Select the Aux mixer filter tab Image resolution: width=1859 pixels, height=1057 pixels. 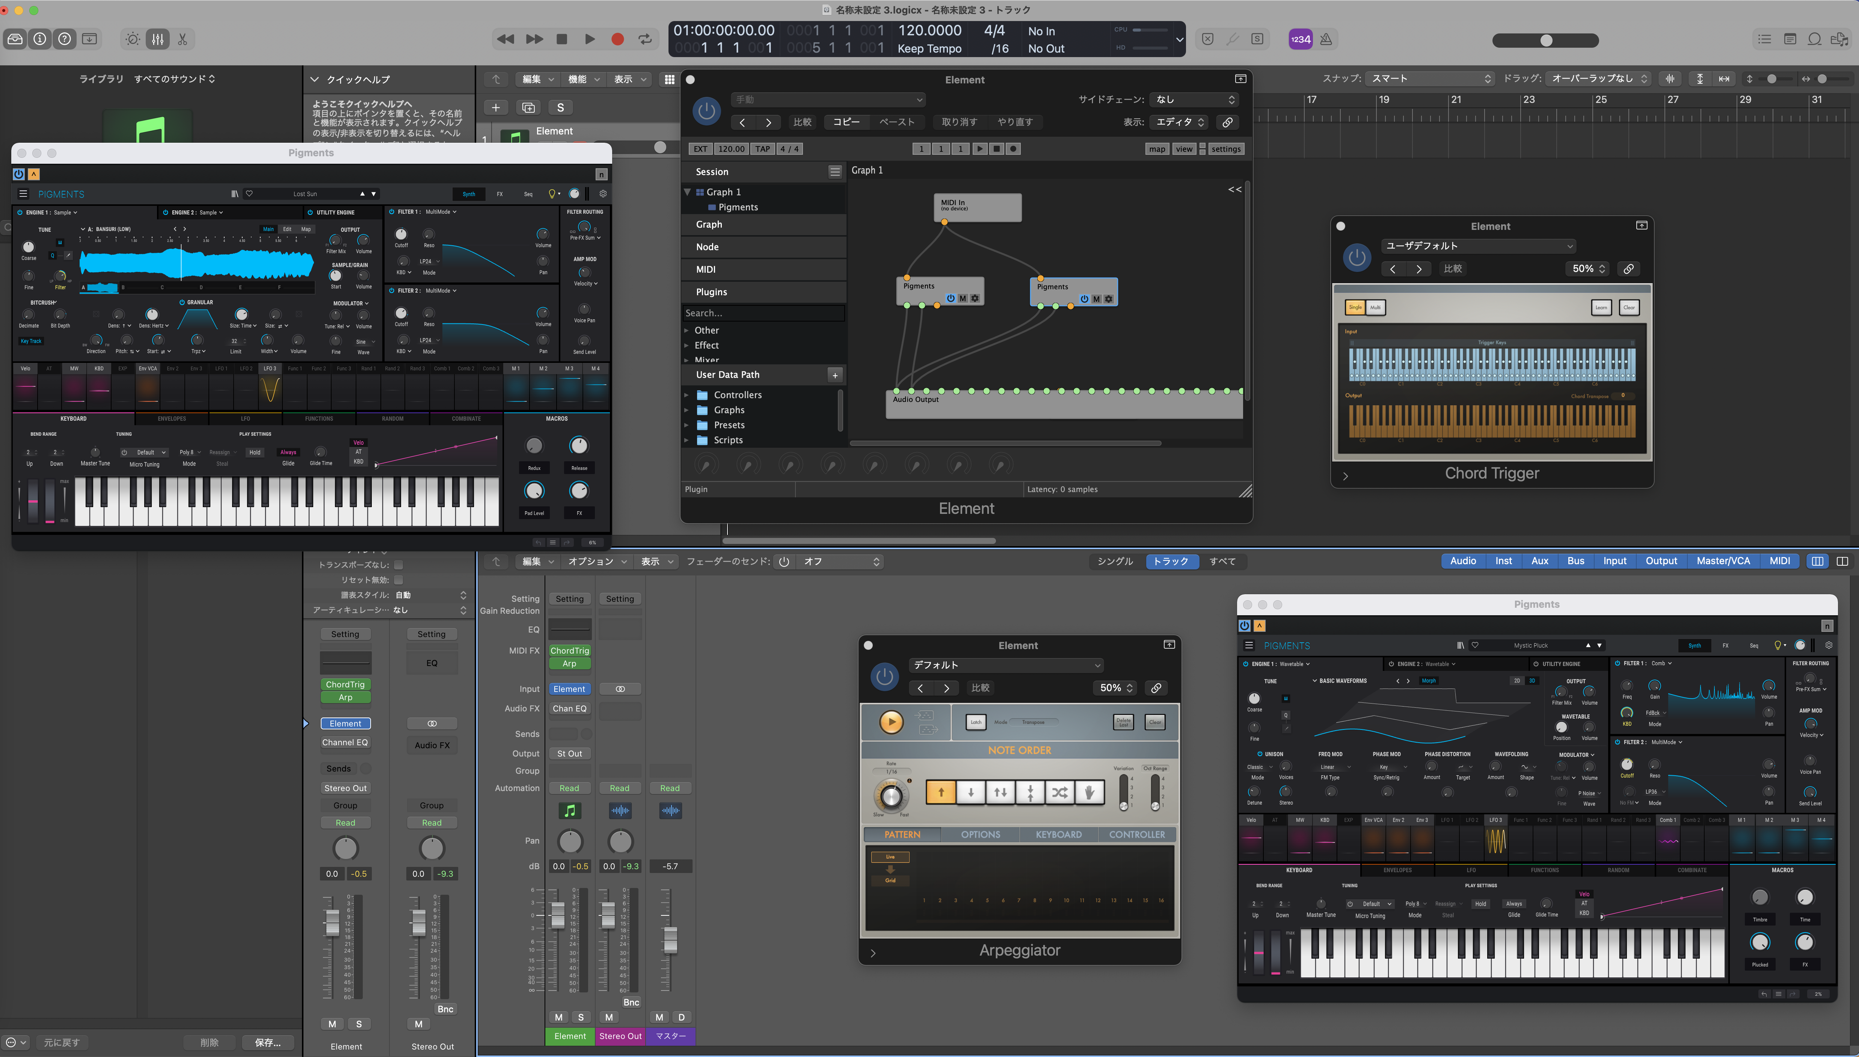pos(1539,560)
